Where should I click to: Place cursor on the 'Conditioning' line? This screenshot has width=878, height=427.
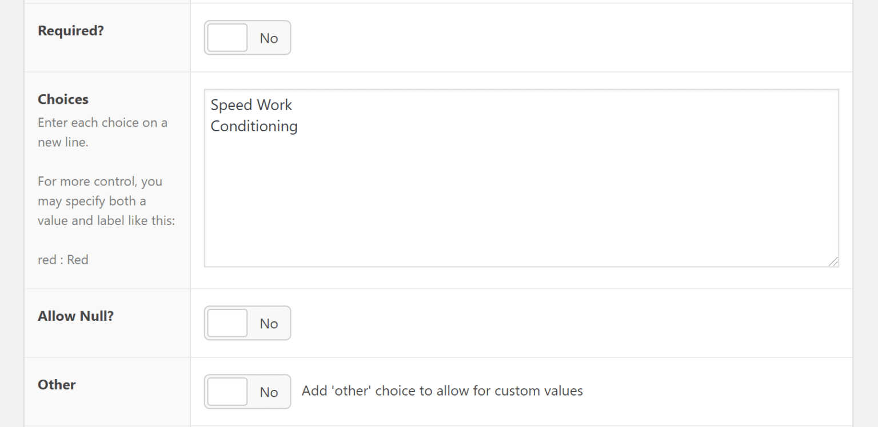[x=254, y=126]
